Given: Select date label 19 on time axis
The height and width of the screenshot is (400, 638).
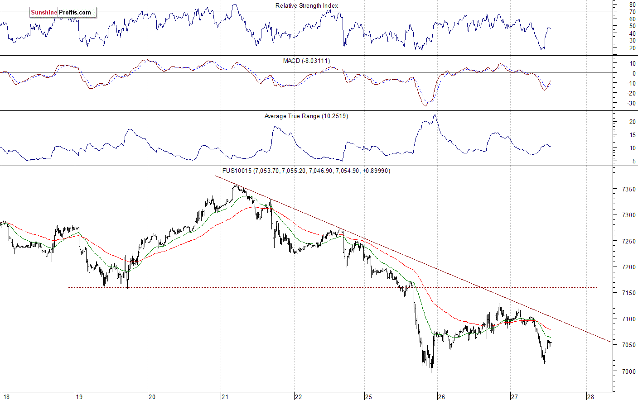Looking at the screenshot, I should 79,397.
